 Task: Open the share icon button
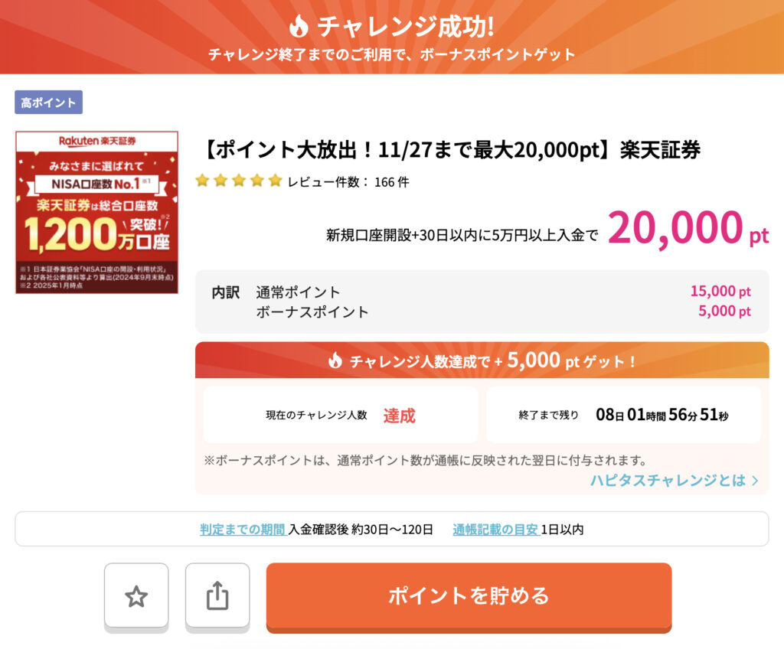point(217,596)
